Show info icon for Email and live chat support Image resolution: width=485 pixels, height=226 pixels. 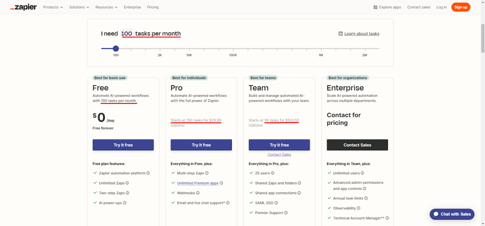coord(228,203)
